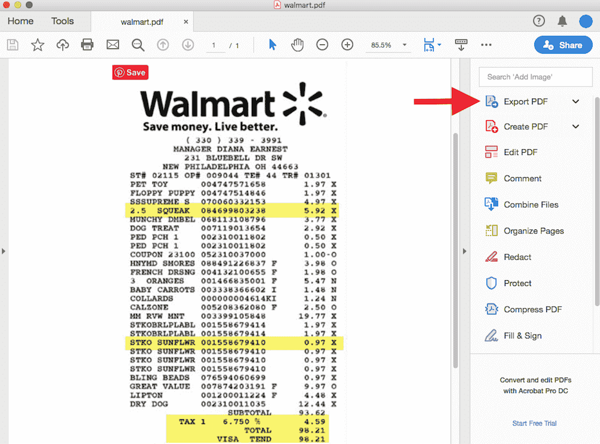The width and height of the screenshot is (600, 444).
Task: Open the Compress PDF tool
Action: point(523,309)
